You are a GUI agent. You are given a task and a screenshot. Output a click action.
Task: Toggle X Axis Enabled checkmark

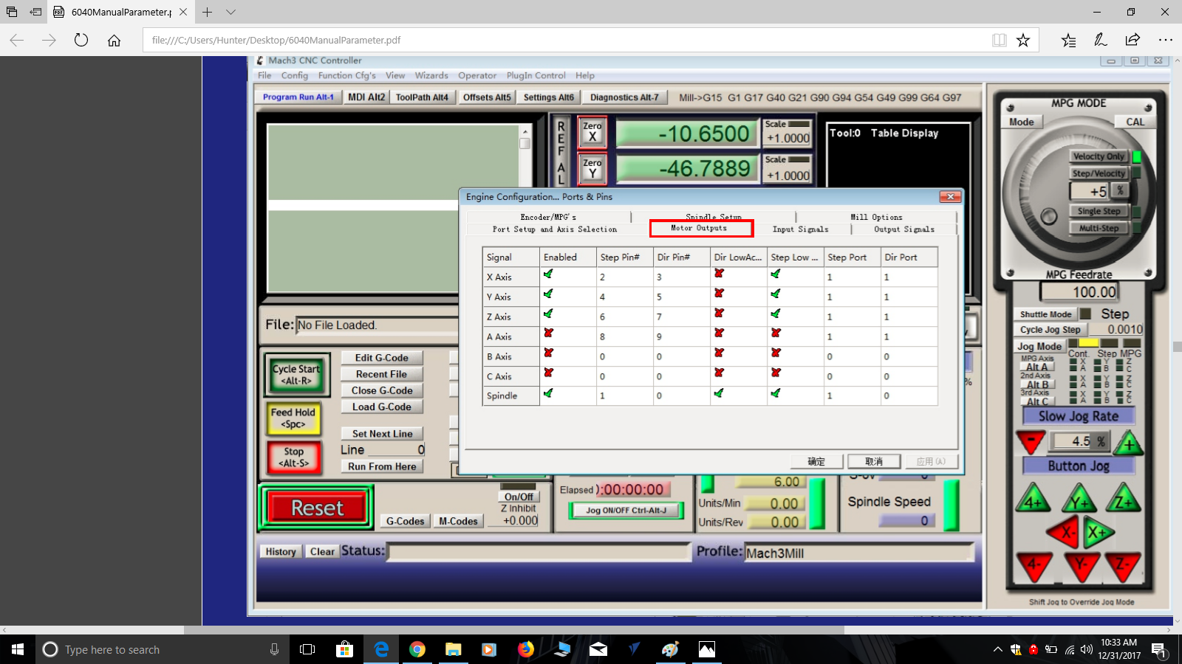[x=548, y=274]
